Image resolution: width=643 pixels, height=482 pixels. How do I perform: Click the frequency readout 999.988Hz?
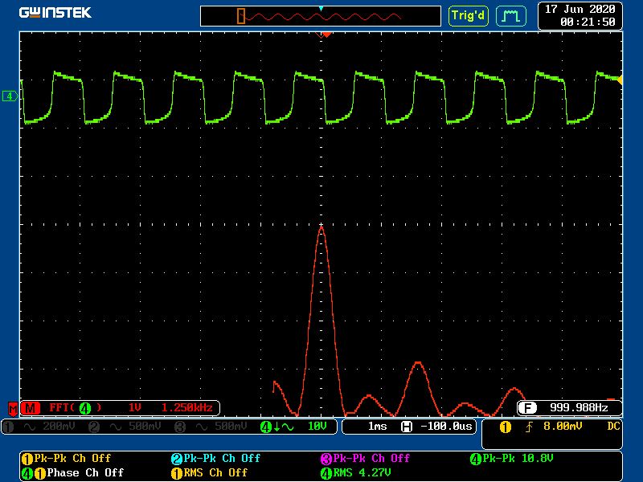[x=579, y=408]
